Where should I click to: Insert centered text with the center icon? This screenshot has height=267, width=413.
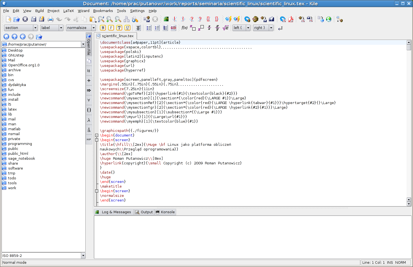[138, 28]
